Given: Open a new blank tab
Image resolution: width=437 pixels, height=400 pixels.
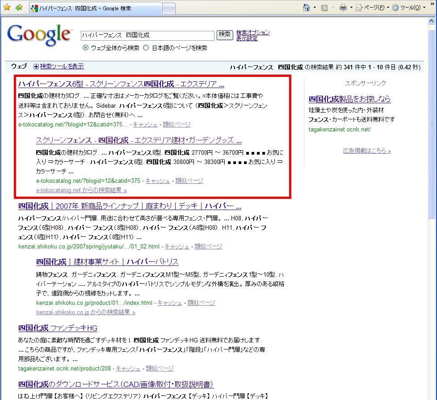Looking at the screenshot, I should coord(168,8).
